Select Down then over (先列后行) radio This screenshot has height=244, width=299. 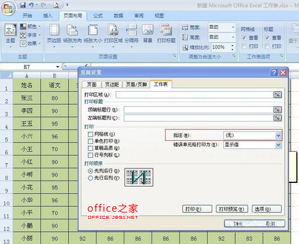coord(90,171)
